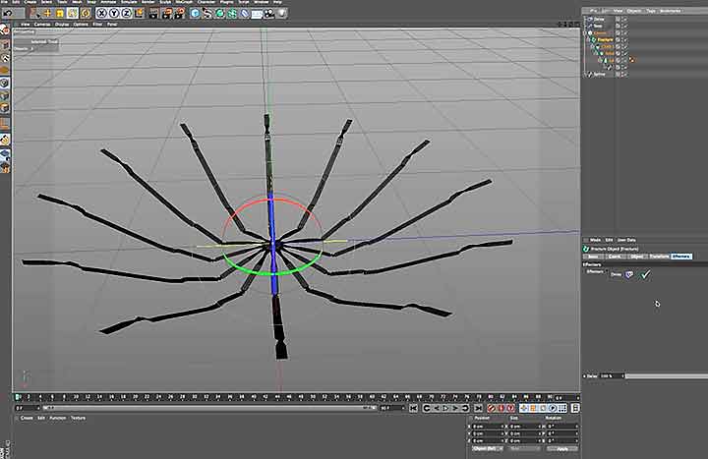Open Objects menu in Object Manager

[633, 11]
